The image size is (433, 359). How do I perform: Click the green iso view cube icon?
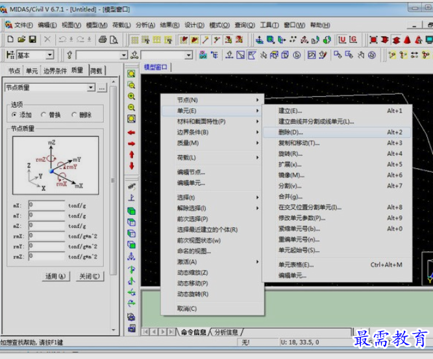(131, 211)
